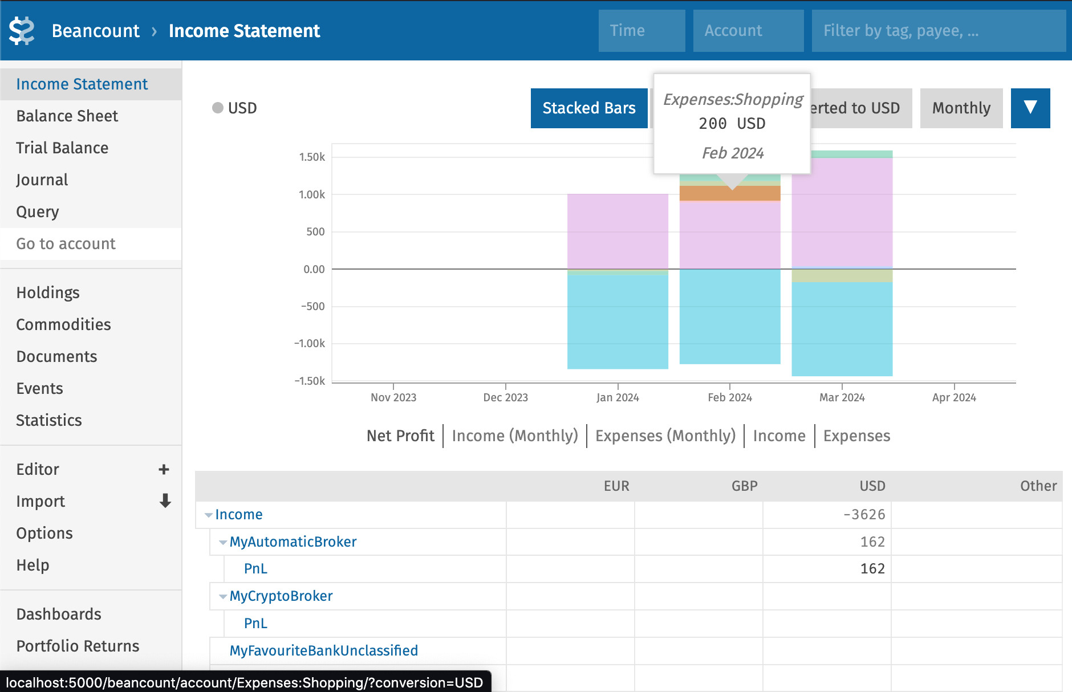Viewport: 1072px width, 692px height.
Task: Click the USD column header
Action: click(x=872, y=486)
